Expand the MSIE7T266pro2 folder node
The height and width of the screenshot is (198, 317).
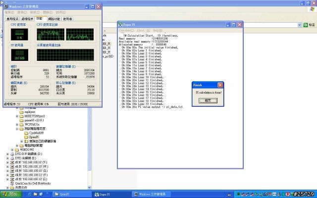17,116
